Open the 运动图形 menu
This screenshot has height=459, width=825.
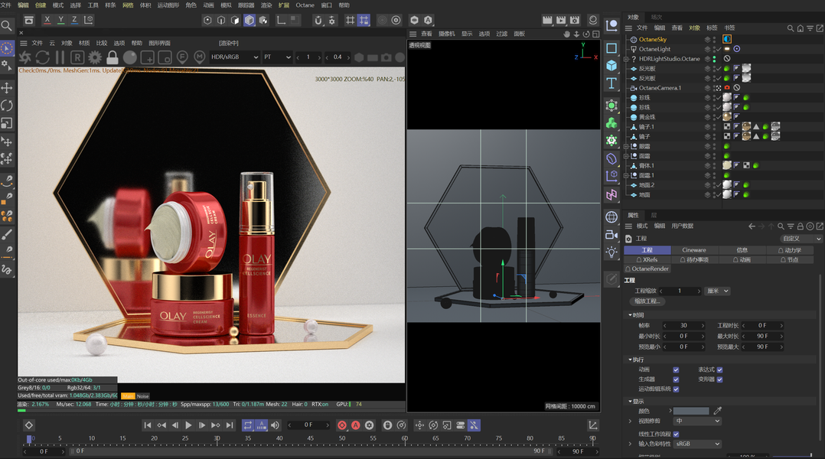pyautogui.click(x=168, y=5)
